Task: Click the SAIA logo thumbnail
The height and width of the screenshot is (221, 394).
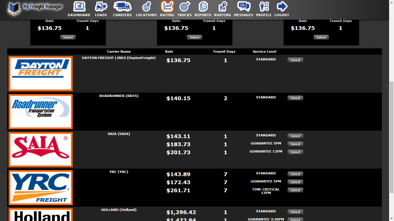Action: (41, 150)
